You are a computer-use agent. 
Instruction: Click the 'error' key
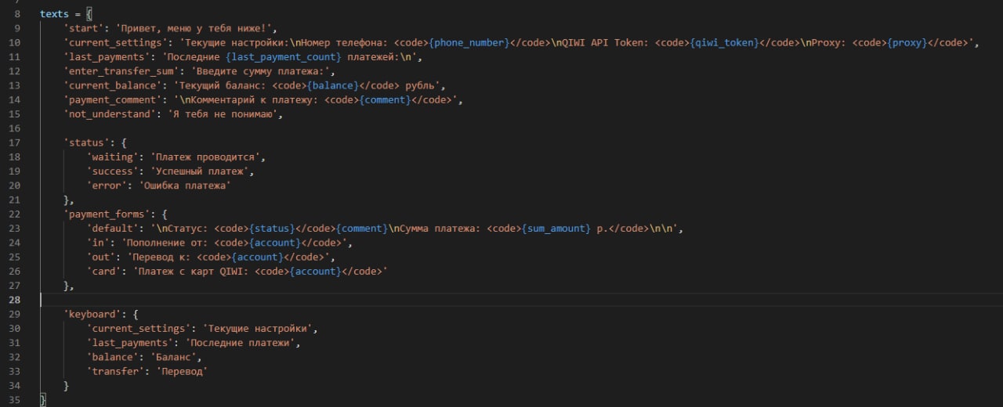tap(107, 185)
